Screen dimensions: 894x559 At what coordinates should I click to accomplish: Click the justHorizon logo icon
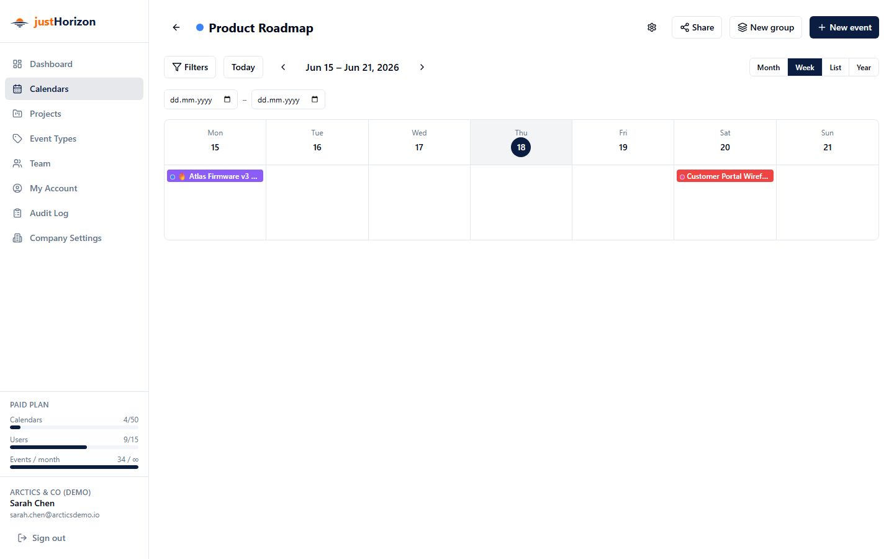click(20, 22)
